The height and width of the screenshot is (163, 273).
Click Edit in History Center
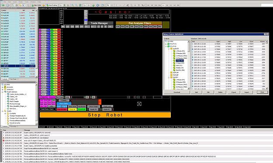208,92
